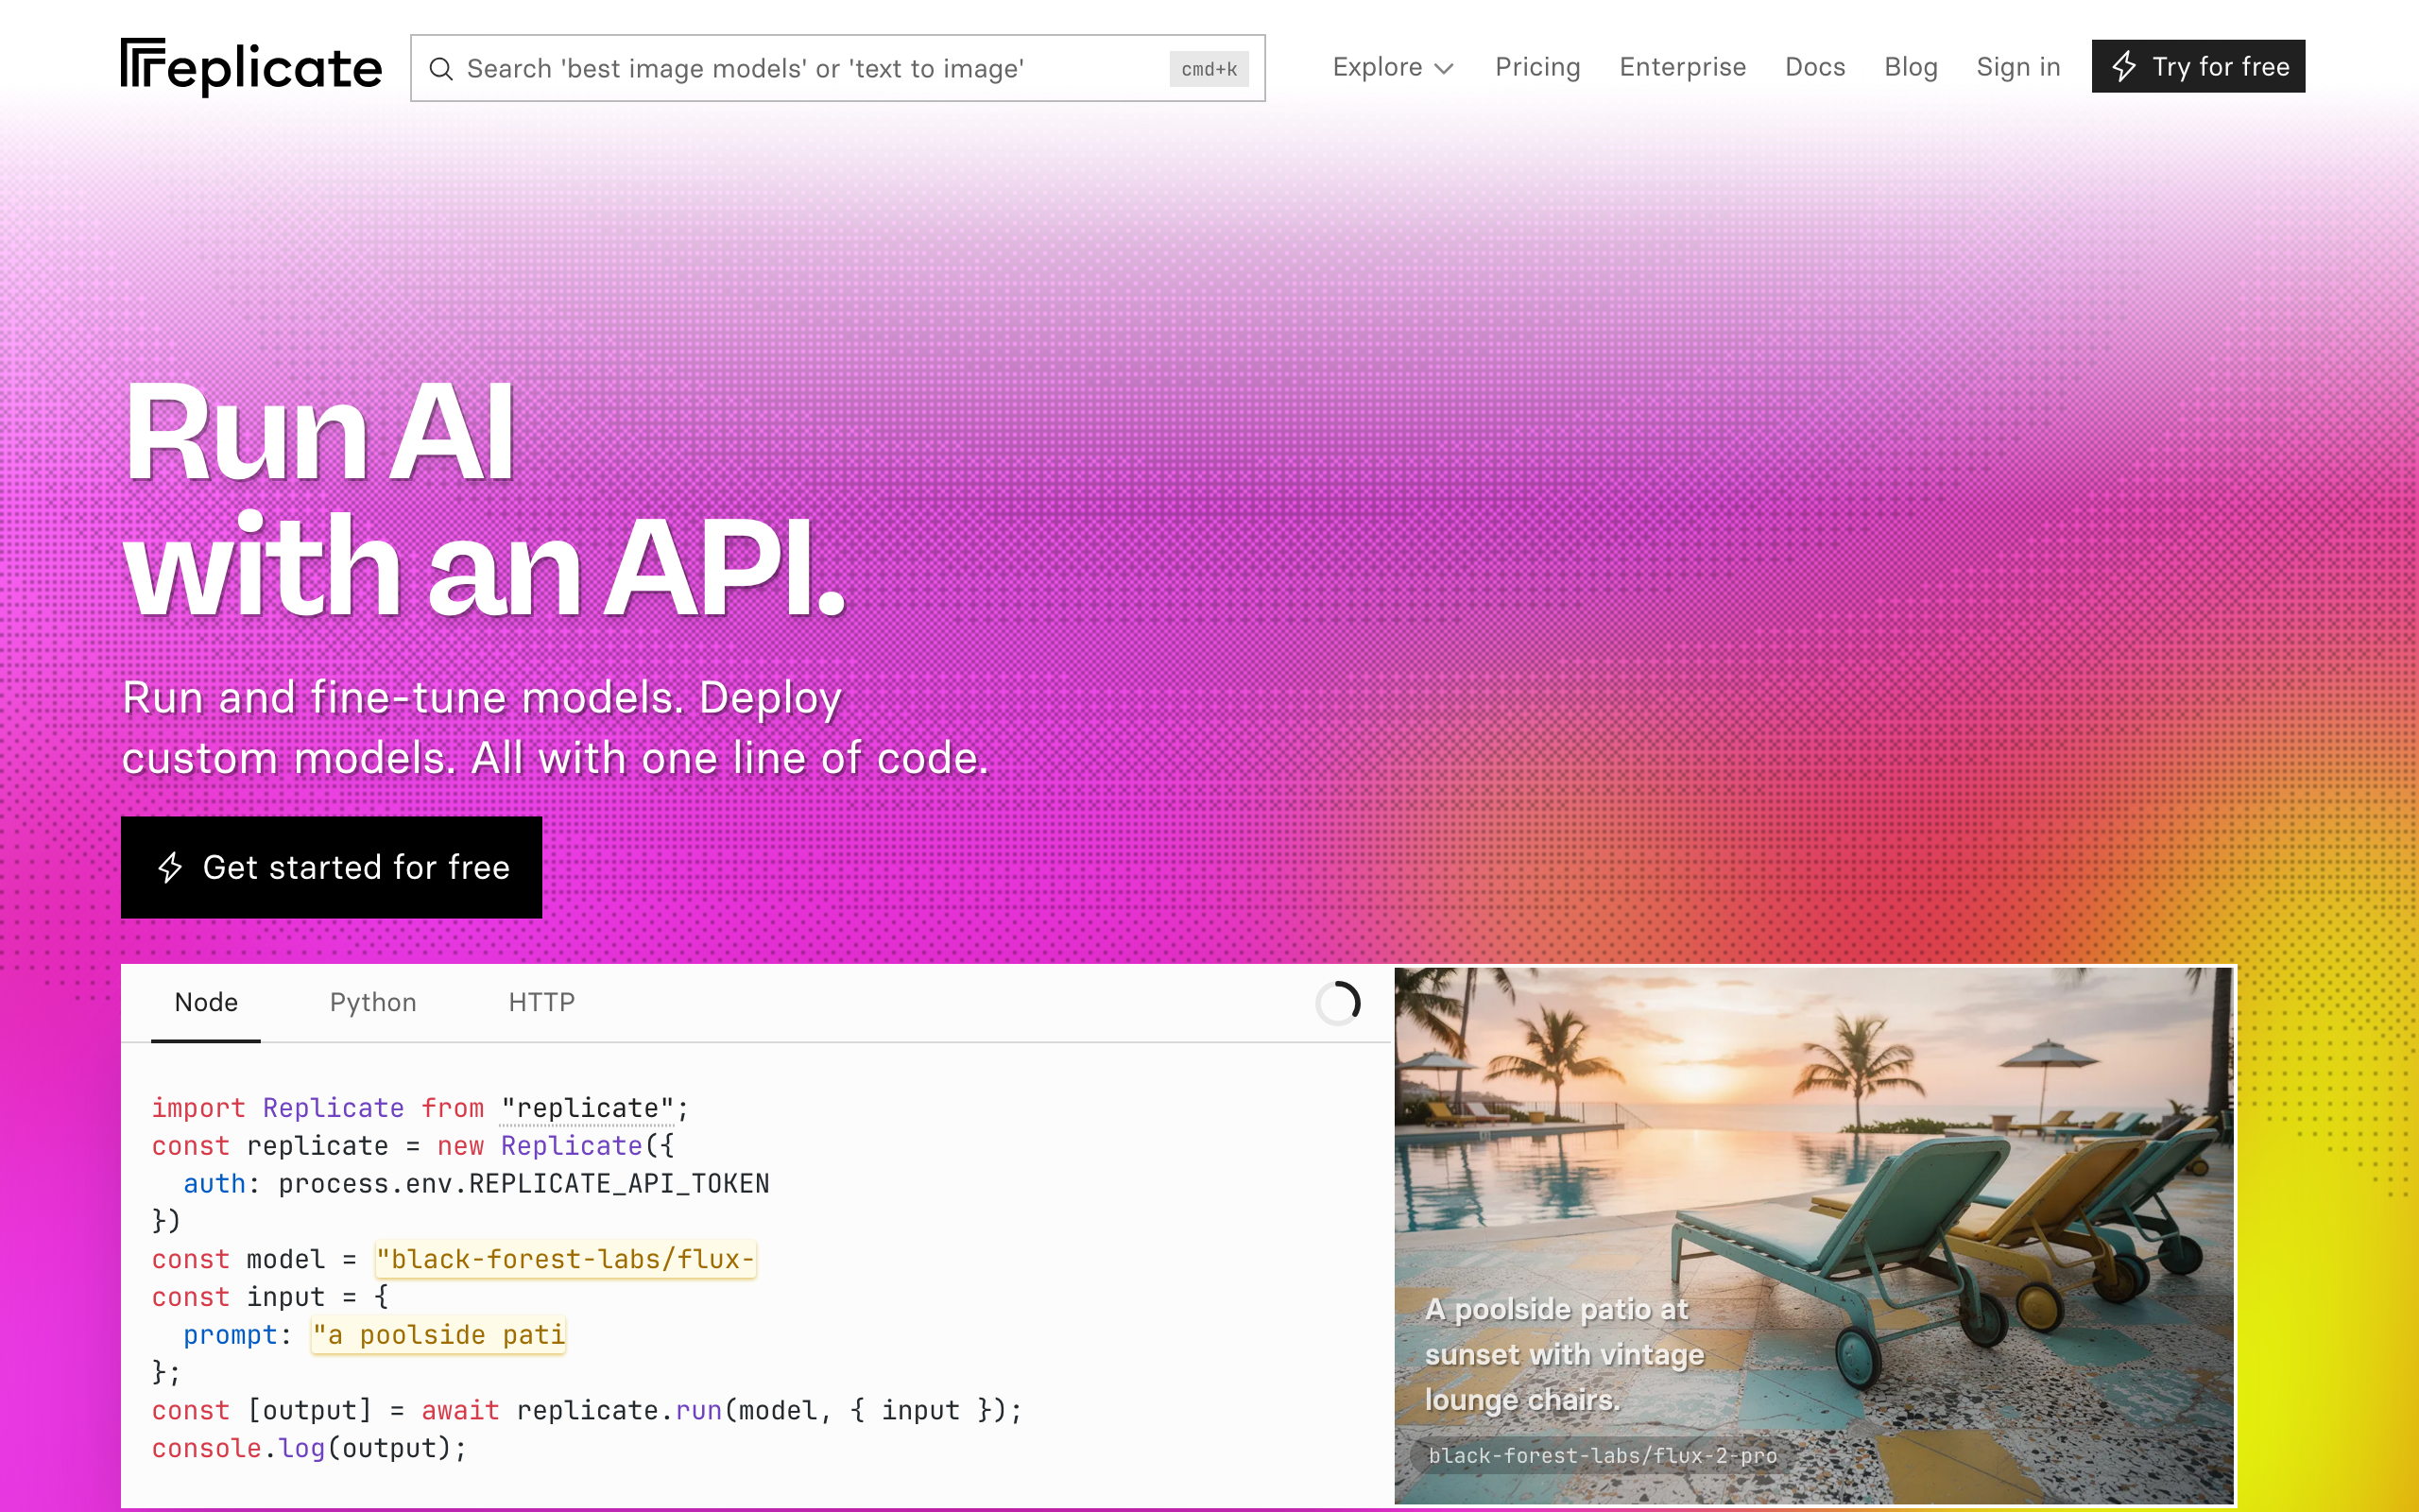This screenshot has height=1512, width=2419.
Task: Go to Docs
Action: point(1814,67)
